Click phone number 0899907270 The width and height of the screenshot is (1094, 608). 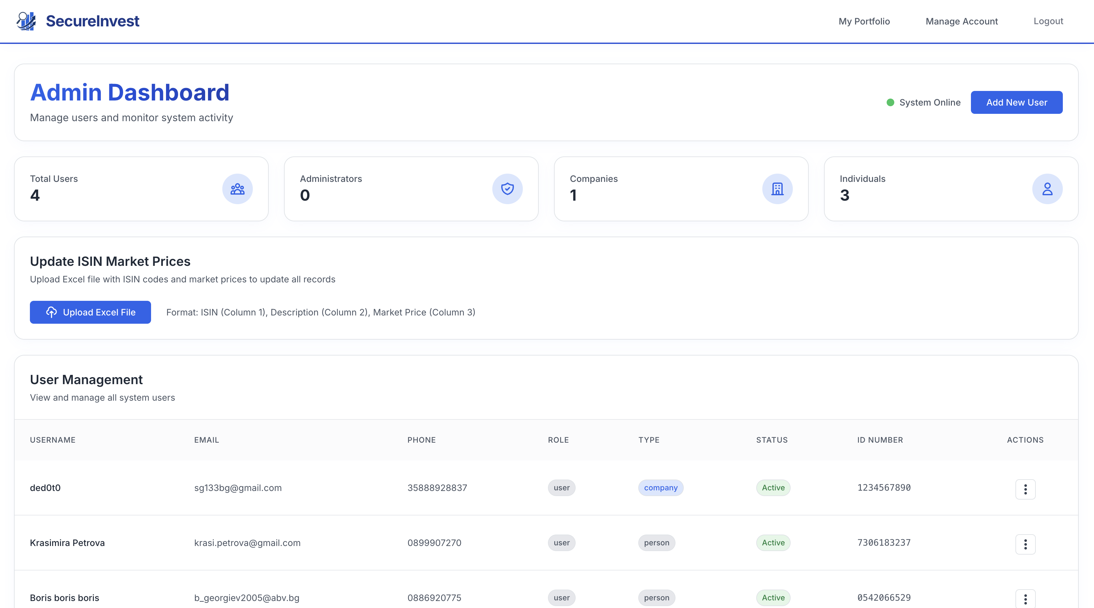point(434,542)
